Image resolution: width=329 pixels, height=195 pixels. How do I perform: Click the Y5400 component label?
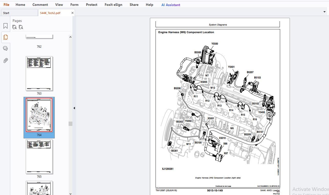262,112
